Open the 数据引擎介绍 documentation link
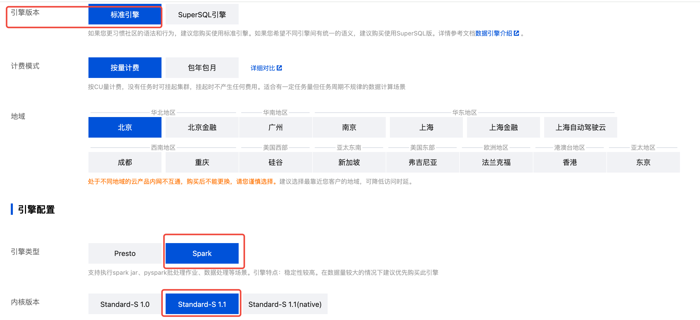The image size is (700, 320). (493, 33)
